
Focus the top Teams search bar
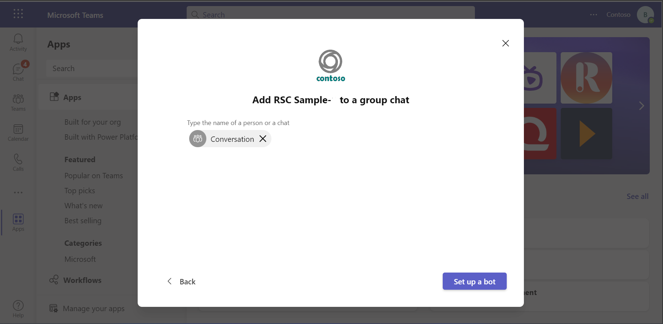(x=330, y=15)
